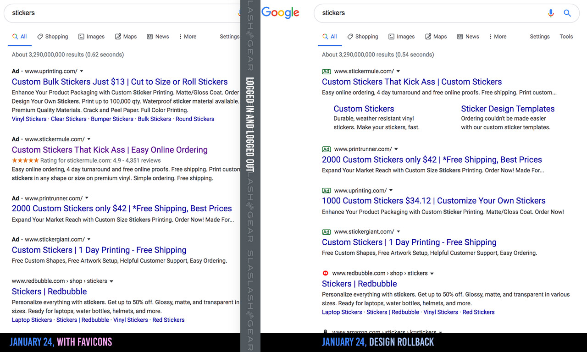Expand arrow next to www.printrunner.com on left

(87, 198)
